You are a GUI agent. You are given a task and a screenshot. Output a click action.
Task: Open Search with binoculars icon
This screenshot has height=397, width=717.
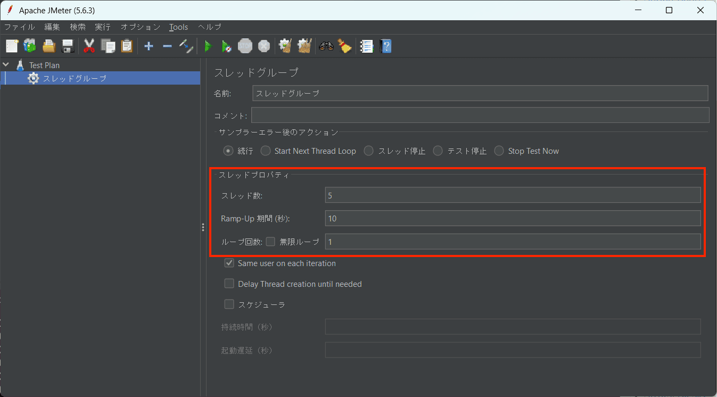point(326,46)
